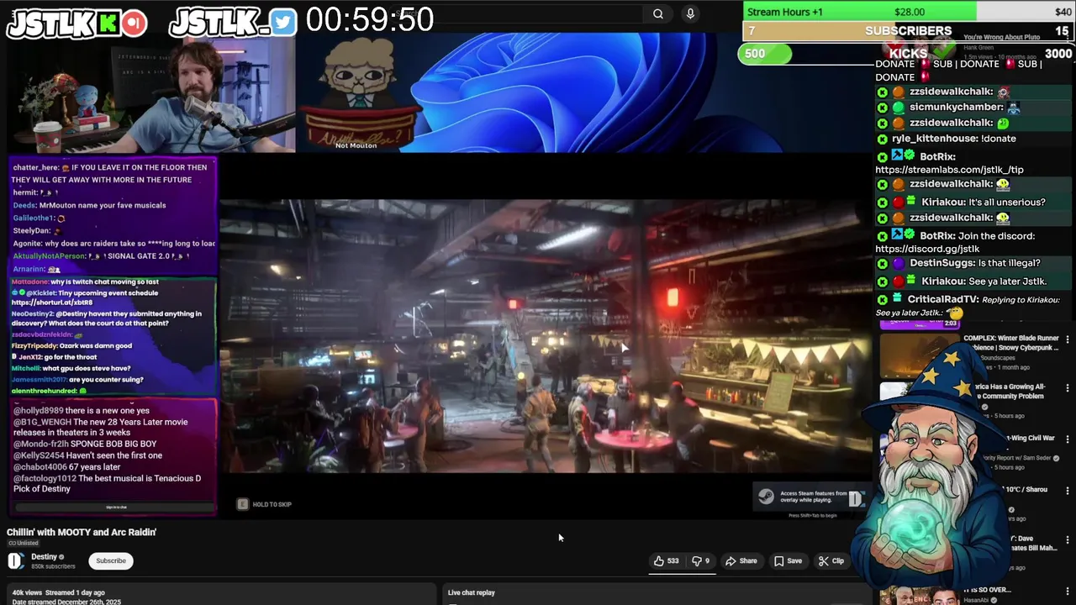Image resolution: width=1076 pixels, height=605 pixels.
Task: Open the discord.gg/jstlk link in Kick chat
Action: (927, 249)
